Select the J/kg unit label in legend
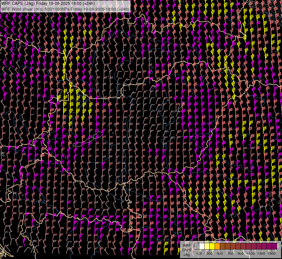282x259 pixels. pos(187,254)
